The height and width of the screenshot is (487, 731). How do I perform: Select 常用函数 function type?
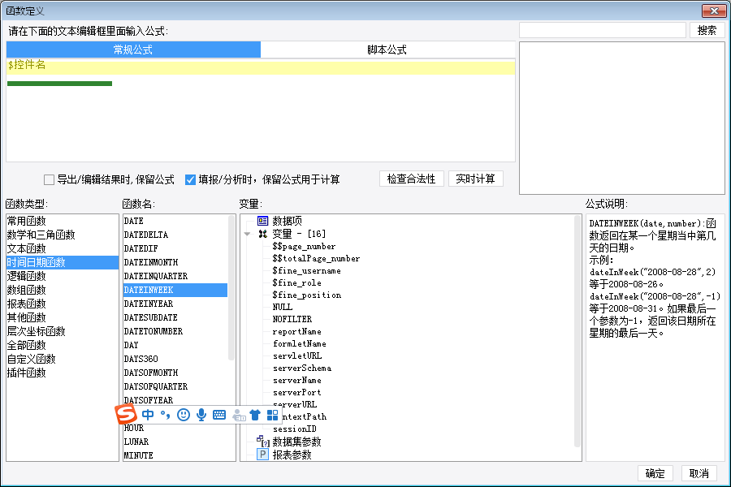pyautogui.click(x=62, y=221)
